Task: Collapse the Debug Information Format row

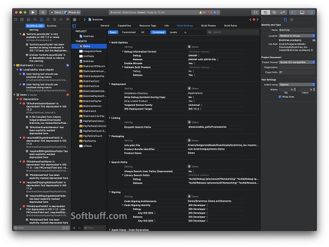Action: pos(123,51)
